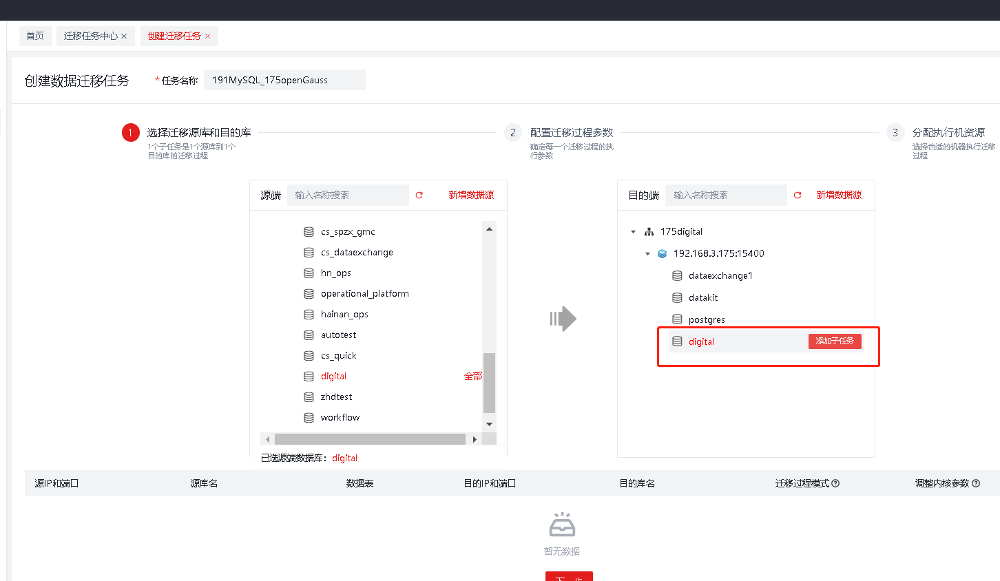Image resolution: width=1000 pixels, height=581 pixels.
Task: Select autotest source database
Action: (x=339, y=335)
